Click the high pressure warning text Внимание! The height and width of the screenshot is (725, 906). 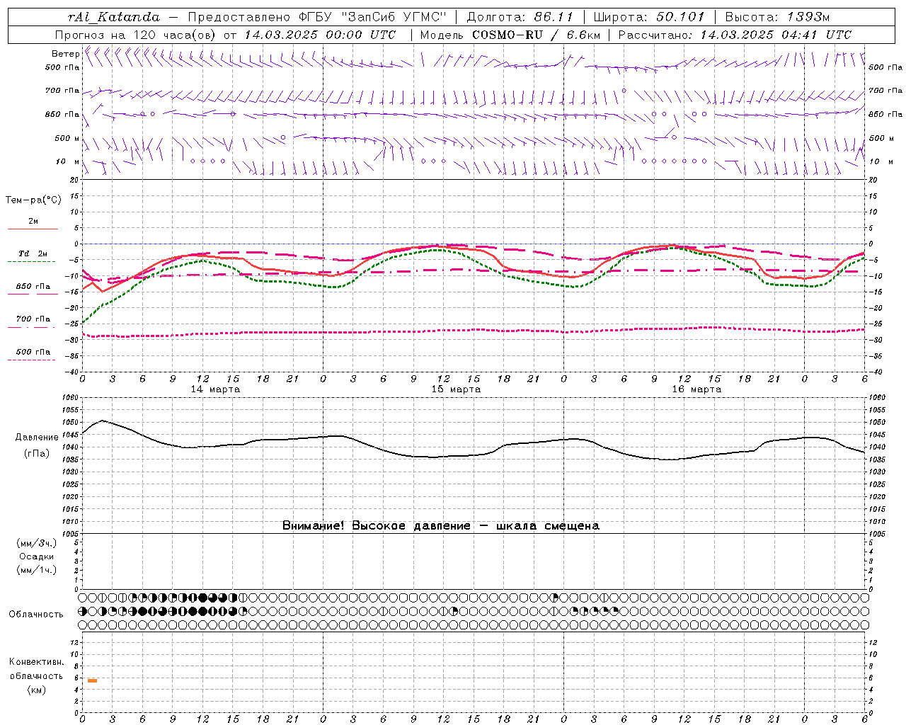(x=441, y=525)
